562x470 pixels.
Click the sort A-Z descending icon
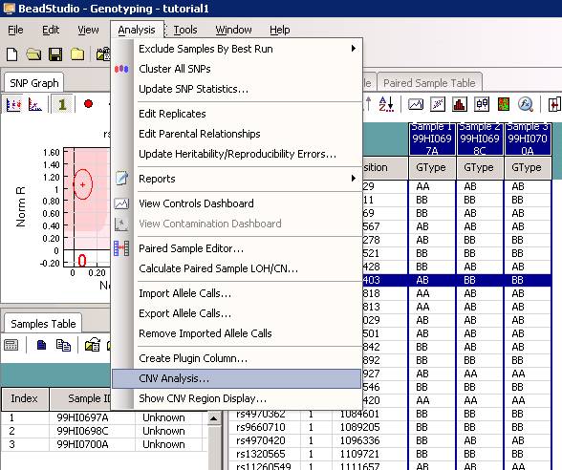click(x=386, y=104)
